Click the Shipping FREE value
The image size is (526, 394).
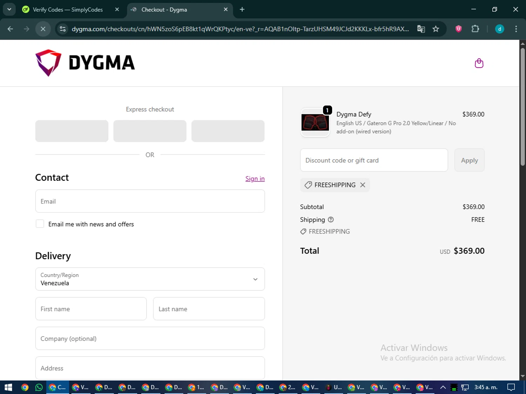[x=478, y=220]
